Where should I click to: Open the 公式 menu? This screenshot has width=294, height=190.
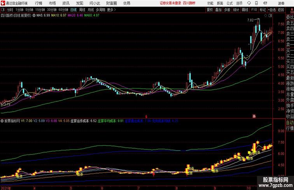tap(229, 3)
